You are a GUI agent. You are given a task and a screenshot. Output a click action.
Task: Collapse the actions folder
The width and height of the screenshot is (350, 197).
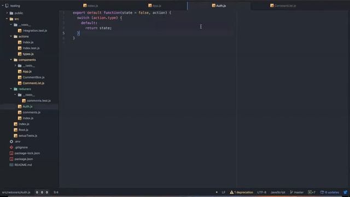11,36
